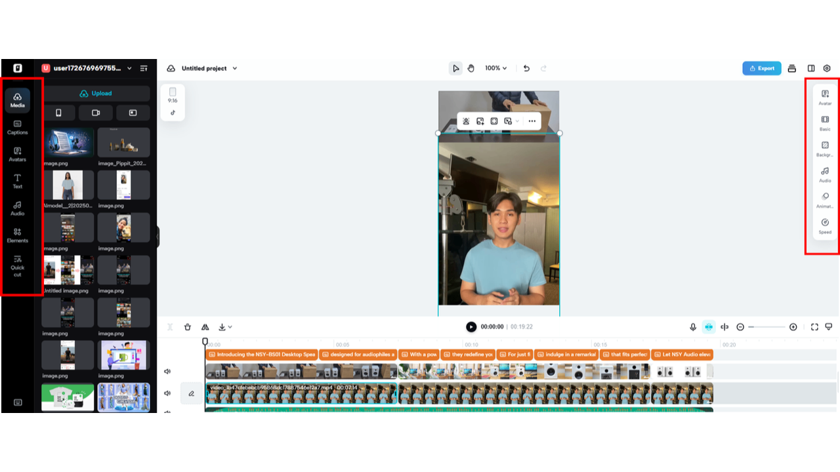Open the download options chevron above the timeline
Screen dimensions: 840x472
pos(229,326)
